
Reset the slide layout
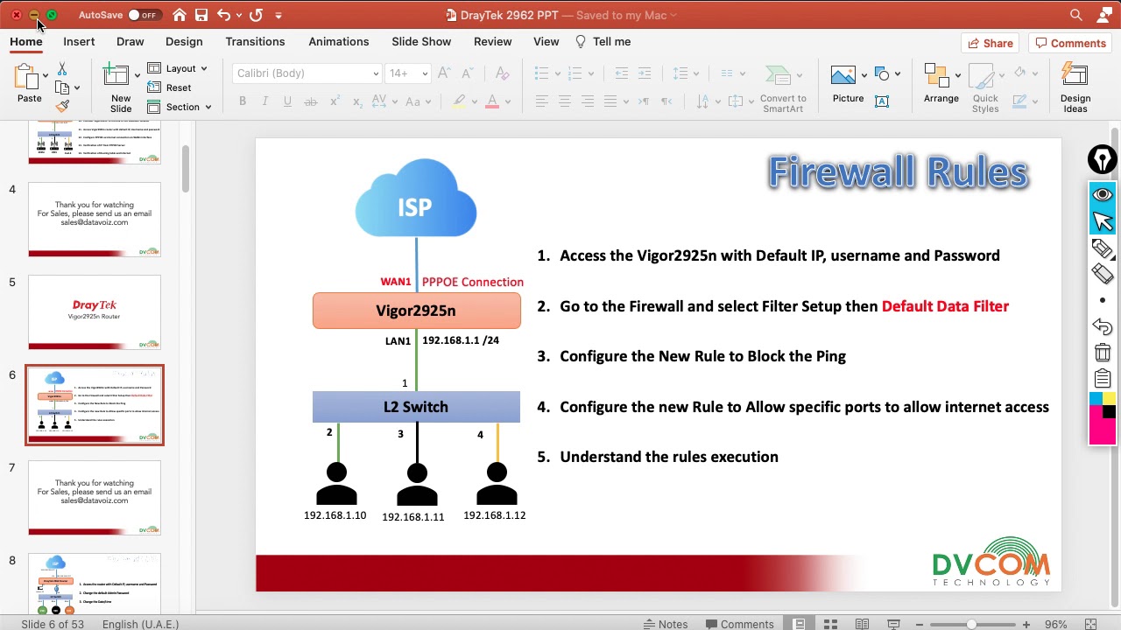pos(169,87)
